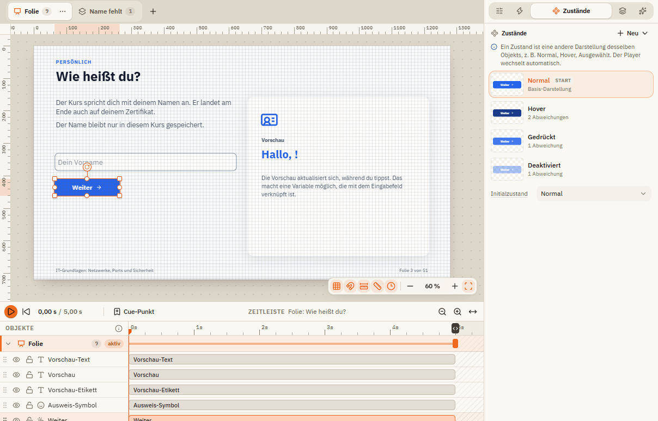The image size is (658, 421).
Task: Select the Zustände panel tab
Action: 571,11
